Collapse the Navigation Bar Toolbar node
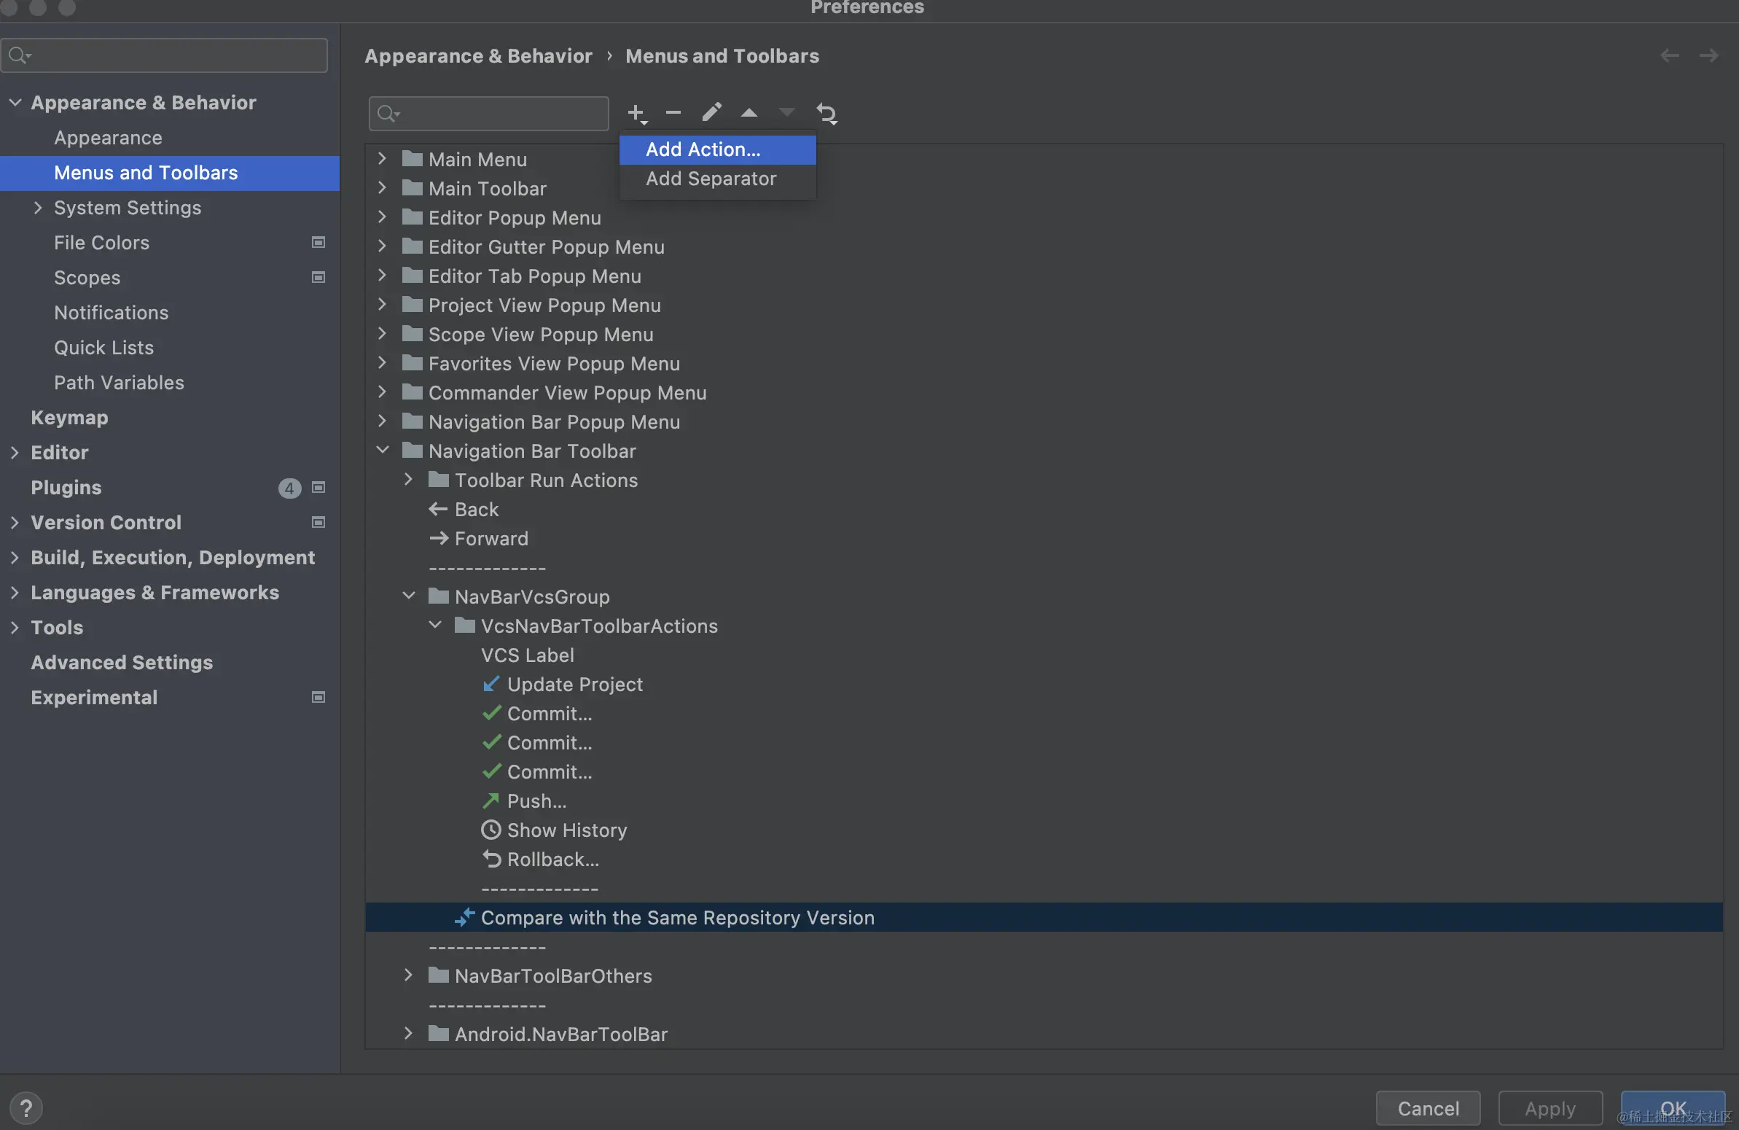 click(x=382, y=451)
